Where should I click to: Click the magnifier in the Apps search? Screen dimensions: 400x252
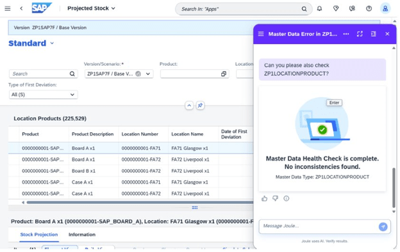(x=304, y=9)
